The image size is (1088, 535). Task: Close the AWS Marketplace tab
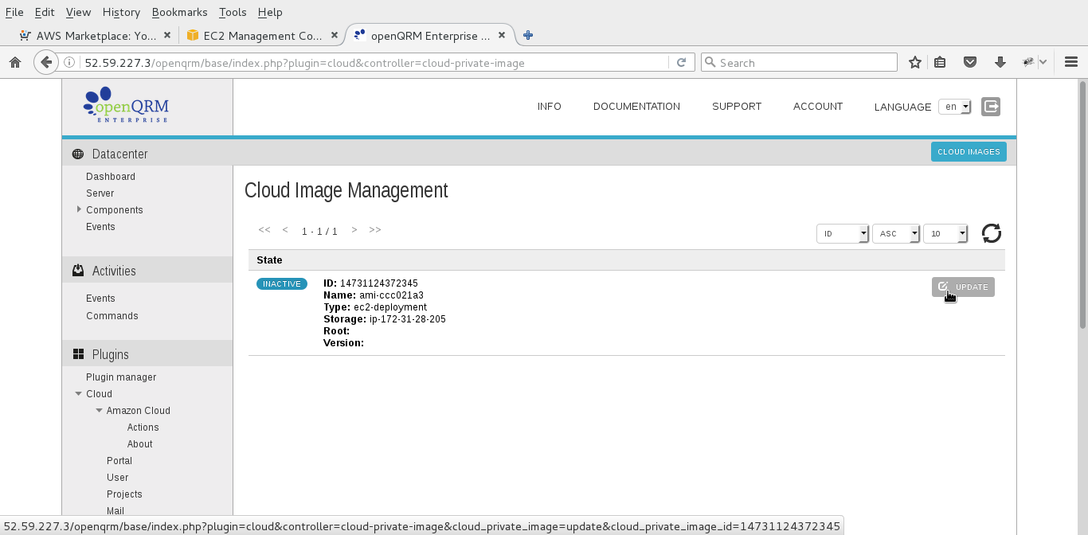pos(167,35)
